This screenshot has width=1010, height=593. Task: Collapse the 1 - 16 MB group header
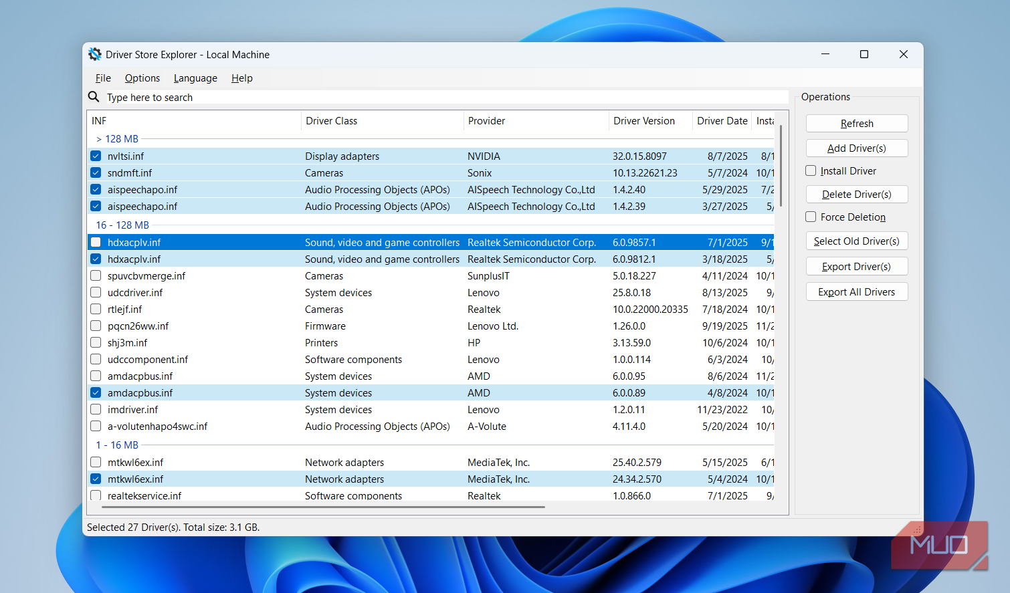click(x=117, y=445)
